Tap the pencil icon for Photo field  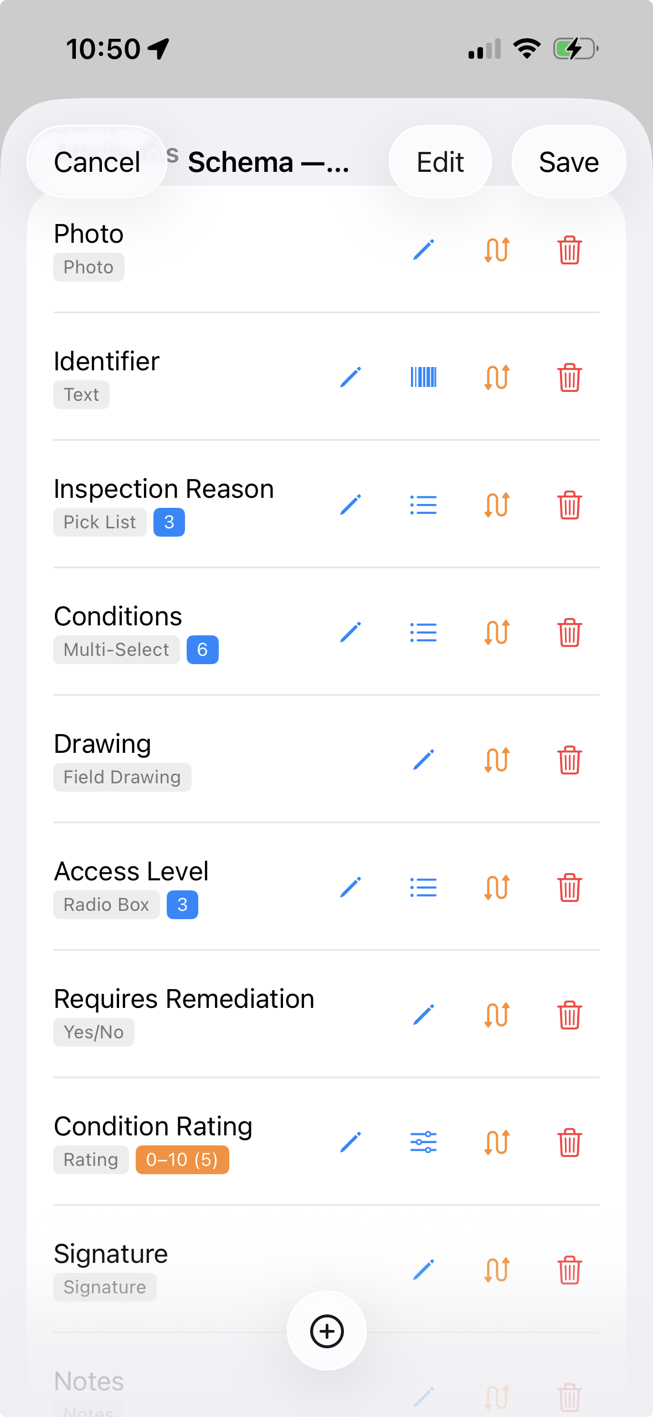pyautogui.click(x=424, y=250)
